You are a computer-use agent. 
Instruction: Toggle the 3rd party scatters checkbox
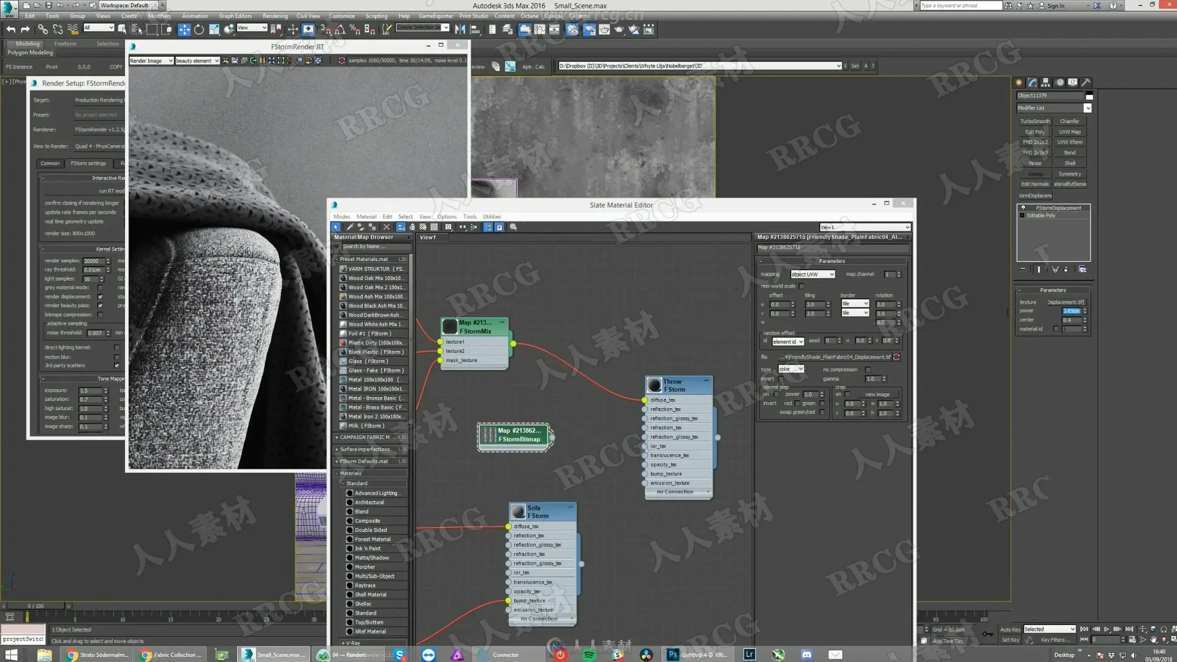click(x=117, y=365)
